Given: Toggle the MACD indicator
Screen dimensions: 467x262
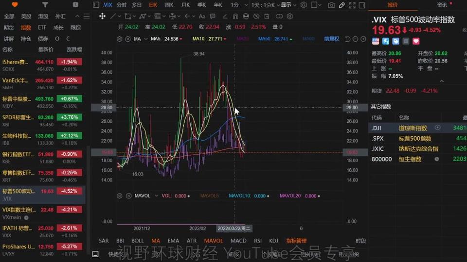Looking at the screenshot, I should [238, 241].
